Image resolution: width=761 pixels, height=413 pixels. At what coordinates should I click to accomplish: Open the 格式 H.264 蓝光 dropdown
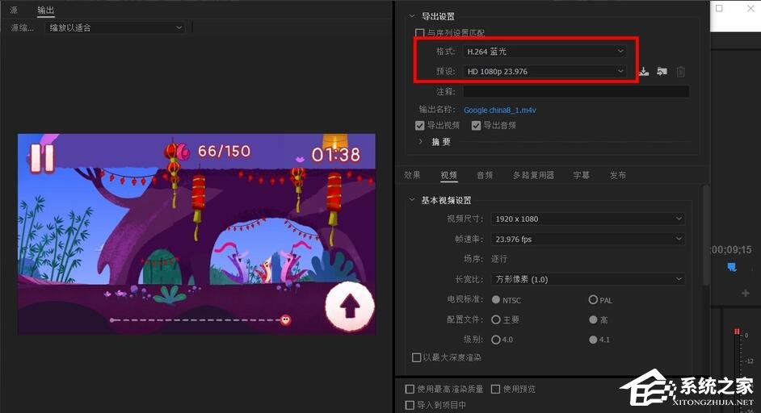pos(544,52)
